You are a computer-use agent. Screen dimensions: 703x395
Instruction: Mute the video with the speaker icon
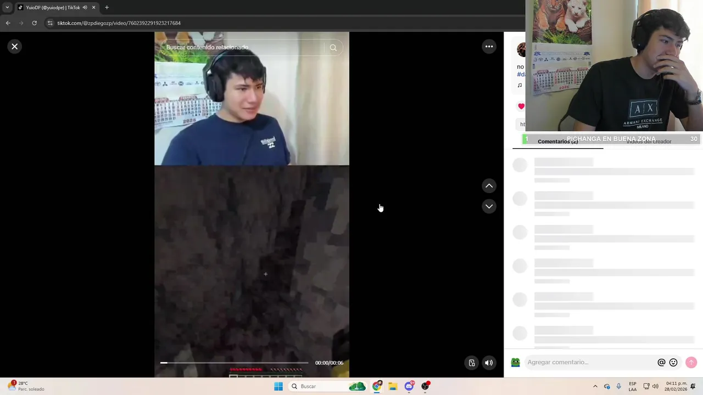pos(488,363)
